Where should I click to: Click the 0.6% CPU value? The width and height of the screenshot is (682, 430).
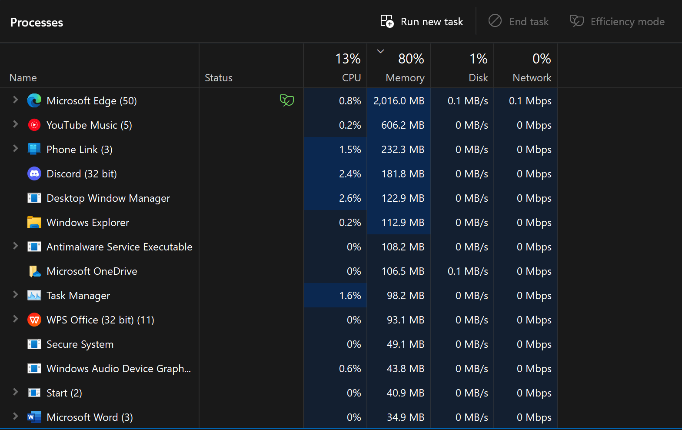(350, 369)
